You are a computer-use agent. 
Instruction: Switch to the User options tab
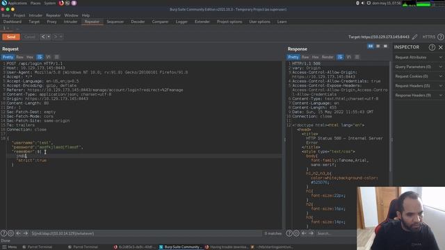tap(259, 22)
